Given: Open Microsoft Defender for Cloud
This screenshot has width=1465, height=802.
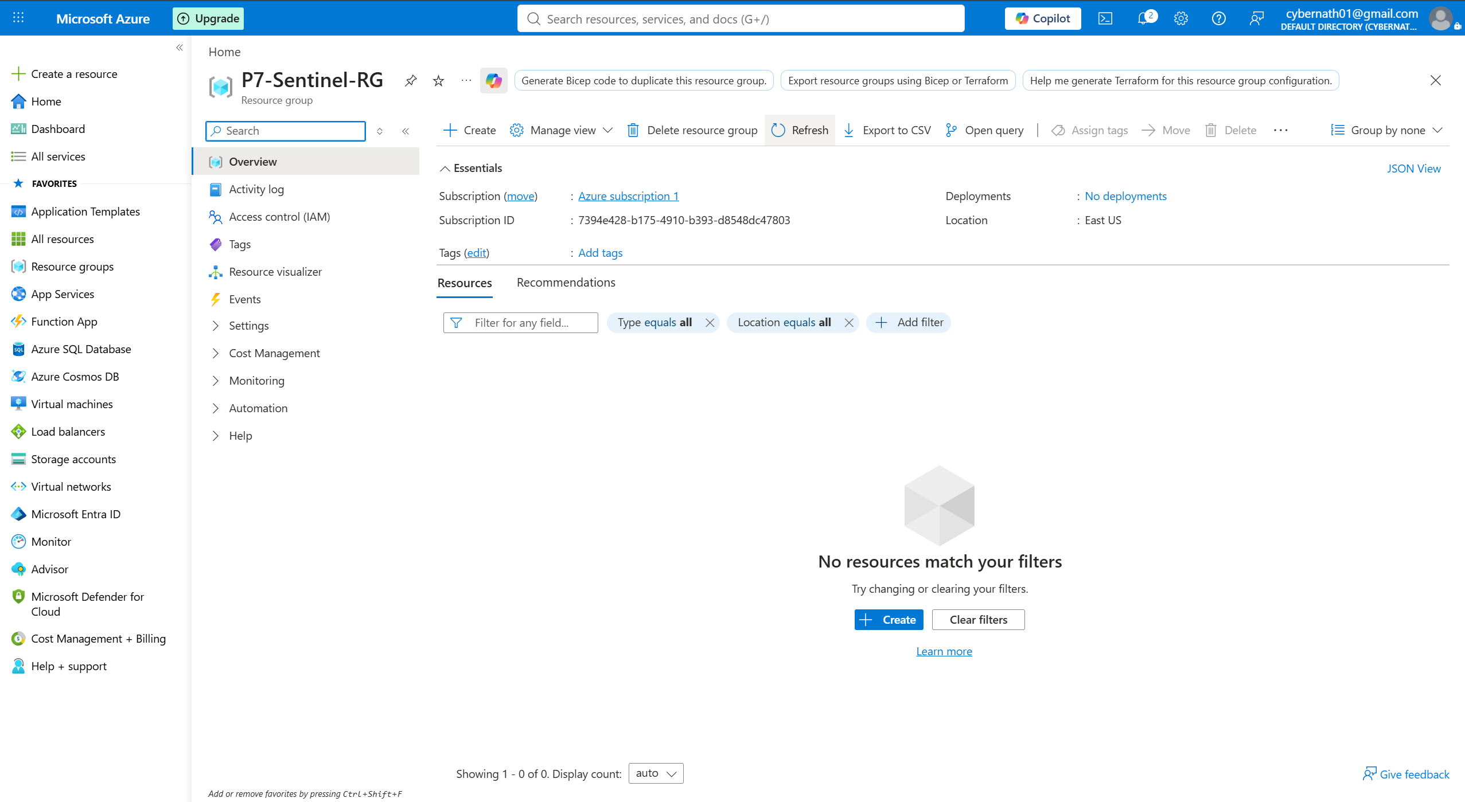Looking at the screenshot, I should click(x=87, y=604).
